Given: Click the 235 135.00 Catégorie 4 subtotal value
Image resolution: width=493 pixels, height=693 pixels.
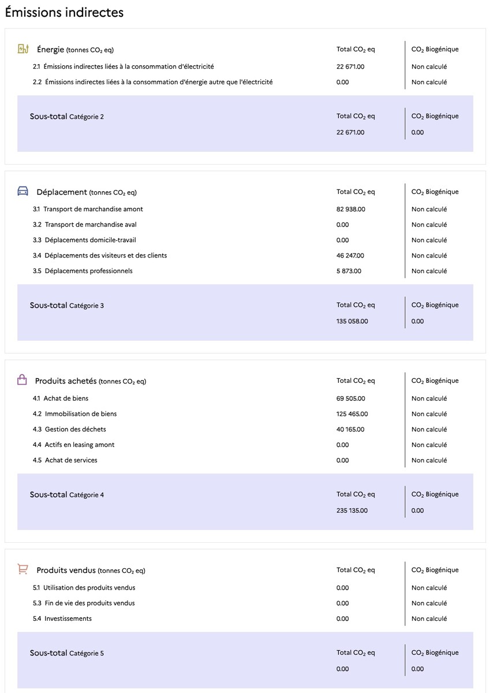Looking at the screenshot, I should pos(352,511).
